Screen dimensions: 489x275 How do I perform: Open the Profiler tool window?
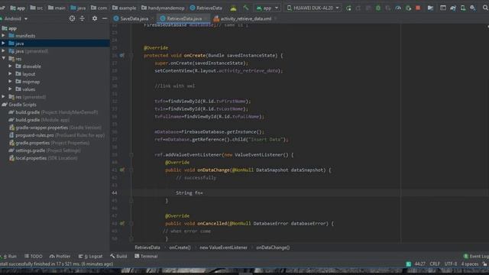[60, 257]
